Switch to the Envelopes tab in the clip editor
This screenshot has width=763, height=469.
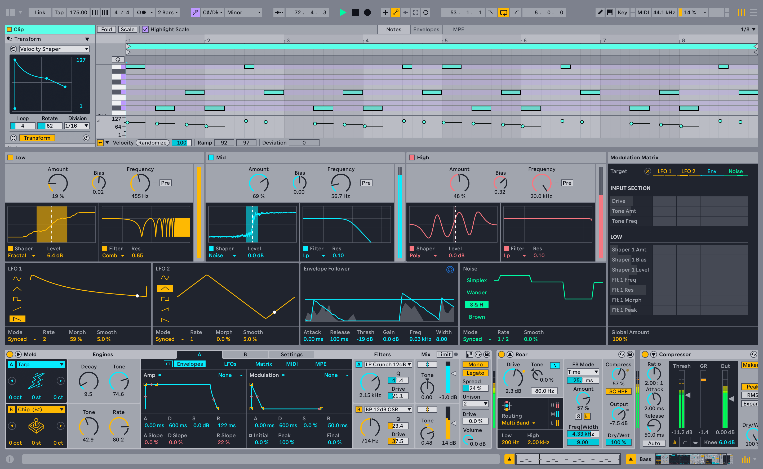(x=426, y=29)
